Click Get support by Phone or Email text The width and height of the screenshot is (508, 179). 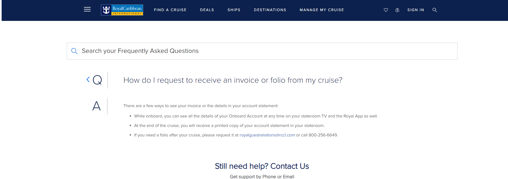click(262, 177)
